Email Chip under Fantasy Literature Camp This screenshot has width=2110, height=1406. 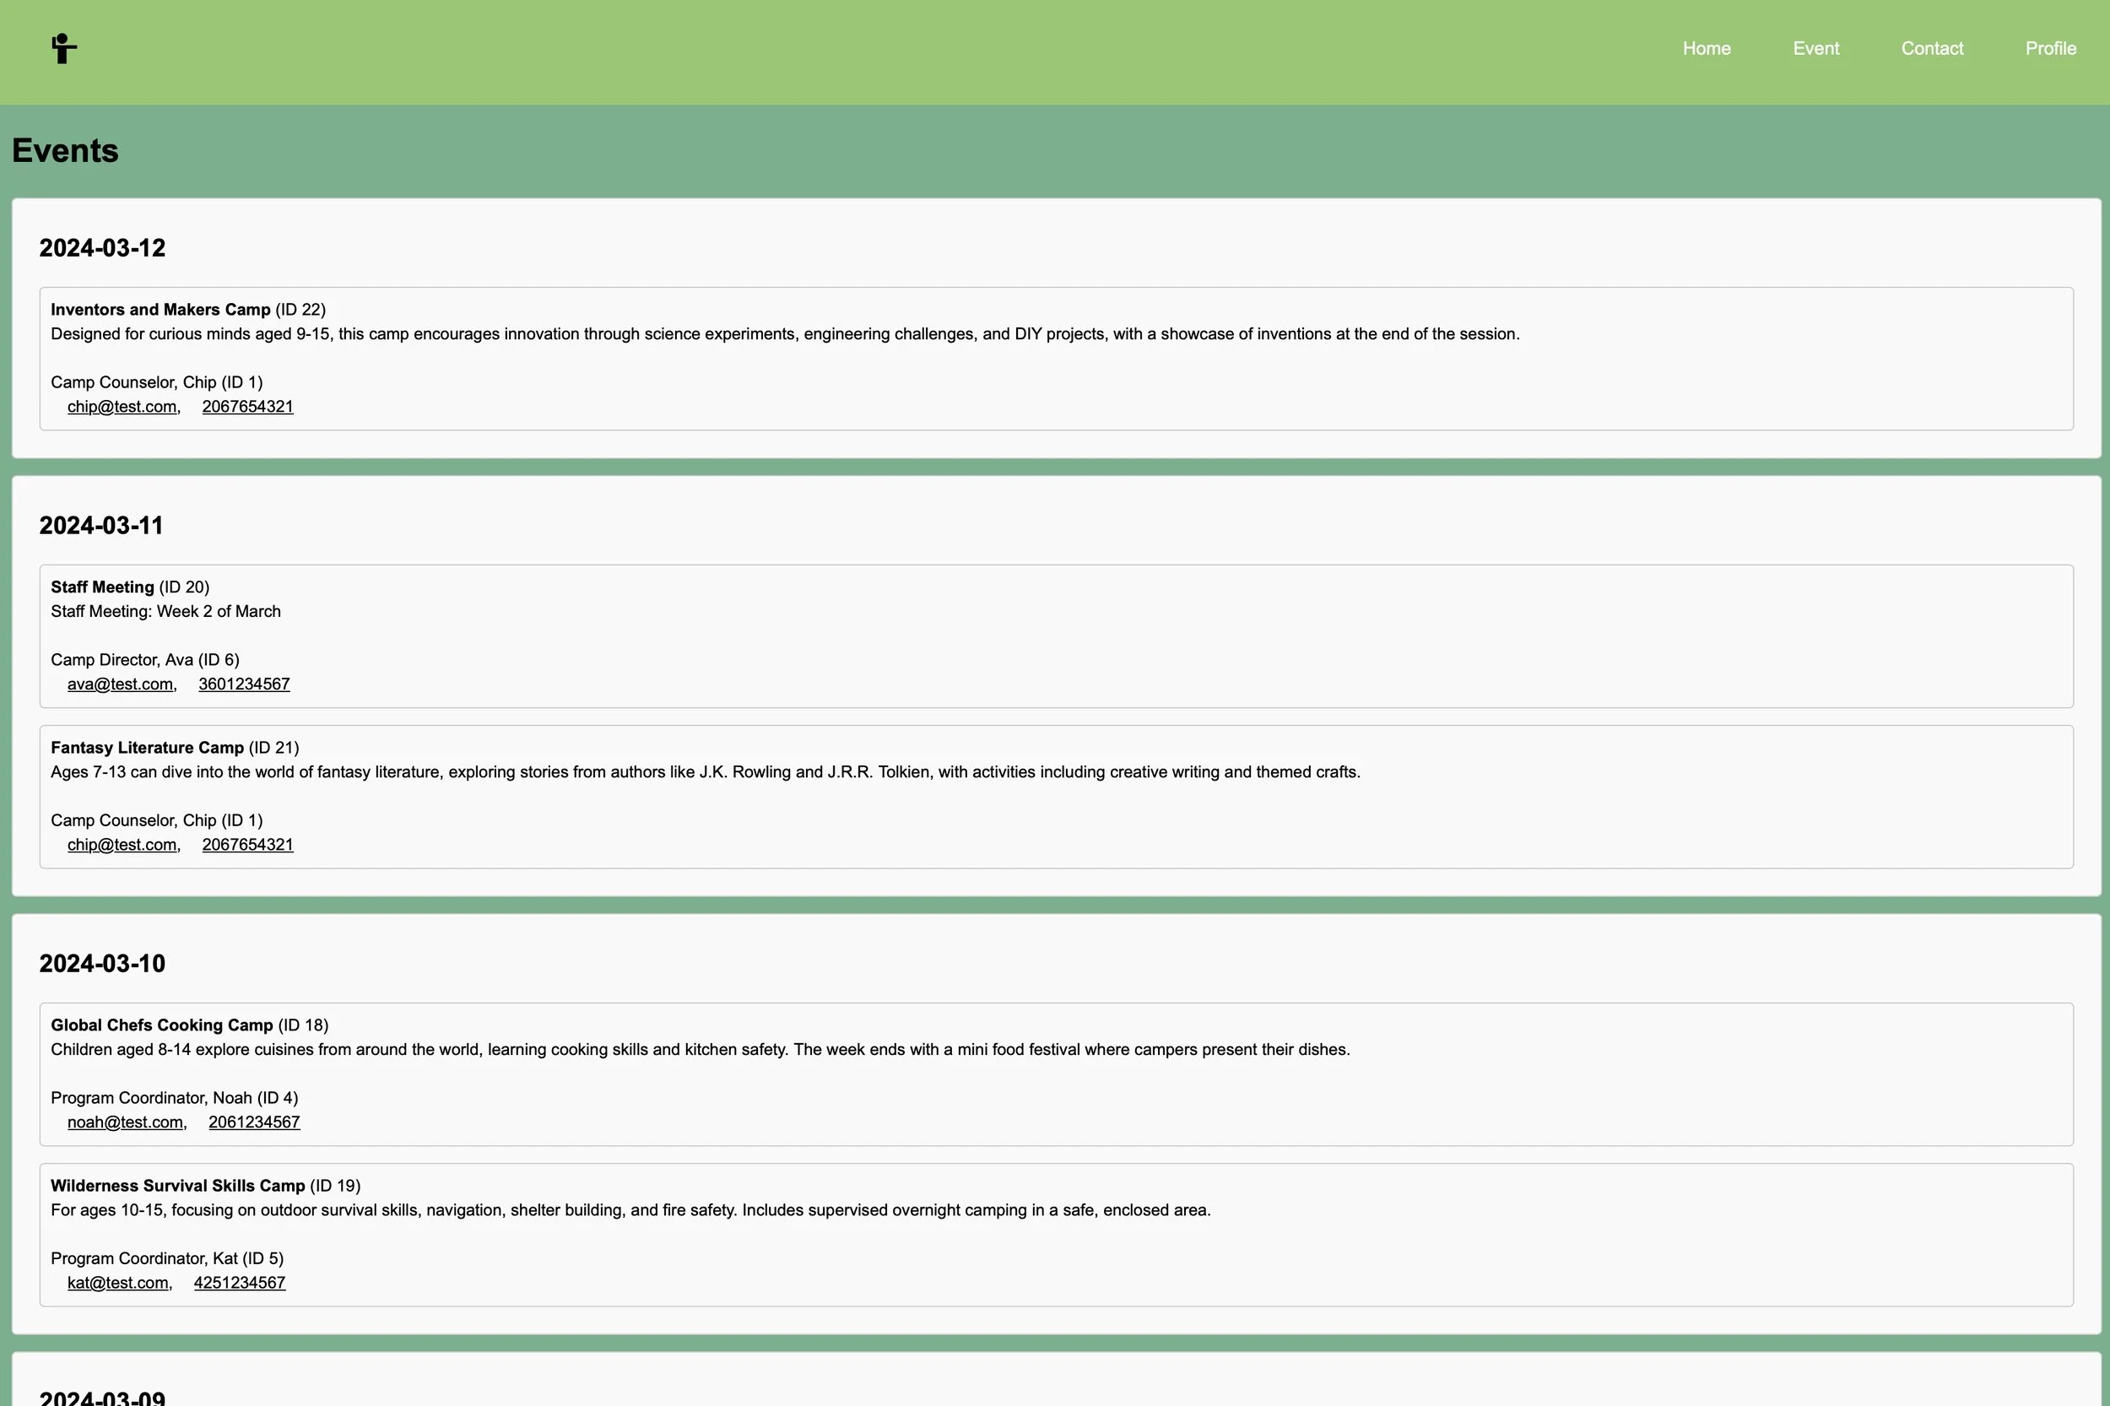point(122,845)
